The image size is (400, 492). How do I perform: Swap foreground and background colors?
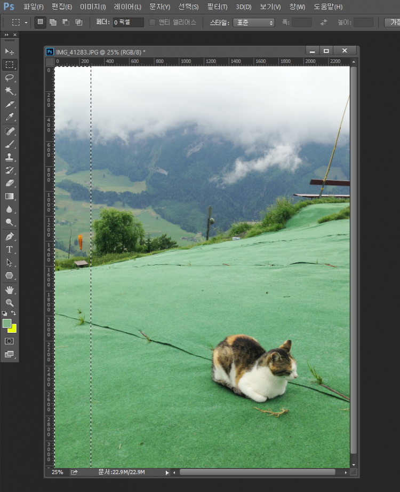pyautogui.click(x=14, y=314)
